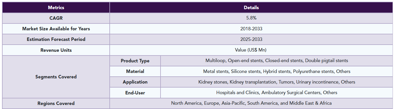
Task: Select the CAGR row label
Action: point(56,18)
